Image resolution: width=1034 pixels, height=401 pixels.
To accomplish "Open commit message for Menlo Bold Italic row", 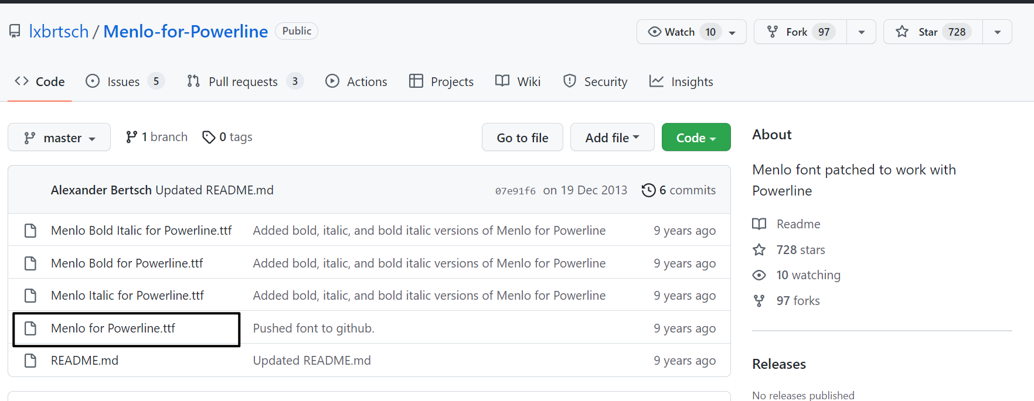I will 429,231.
